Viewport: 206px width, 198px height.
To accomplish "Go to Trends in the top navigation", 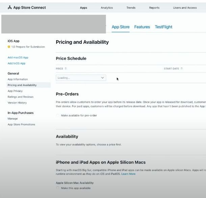I will [x=131, y=8].
